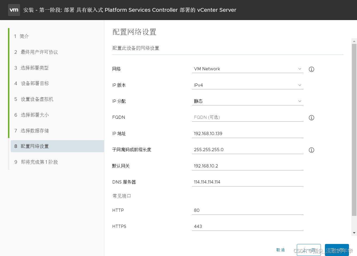Show info for the FQDN field
The image size is (357, 256).
coord(312,118)
